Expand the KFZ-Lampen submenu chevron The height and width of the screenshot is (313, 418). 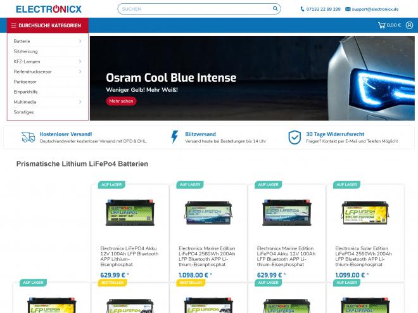[x=80, y=61]
